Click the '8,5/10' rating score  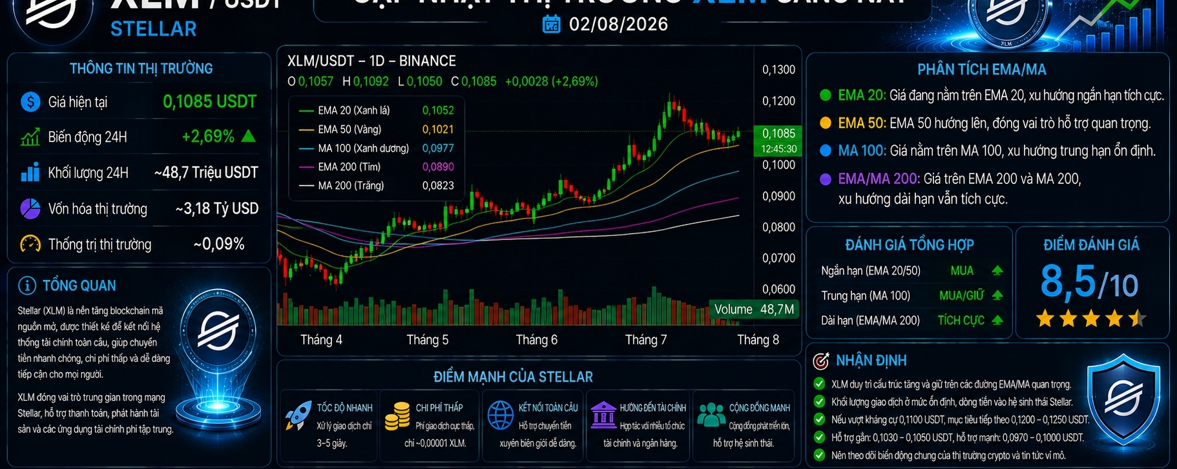pyautogui.click(x=1089, y=282)
